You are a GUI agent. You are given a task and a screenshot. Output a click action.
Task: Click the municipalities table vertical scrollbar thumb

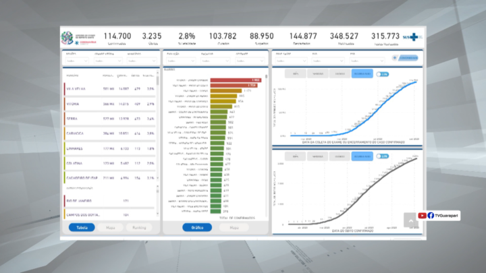click(157, 80)
